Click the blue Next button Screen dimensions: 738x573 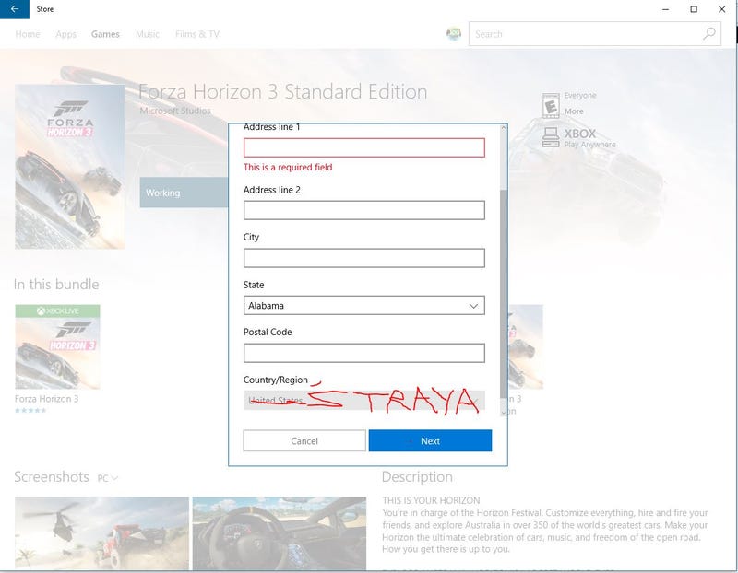(x=430, y=441)
